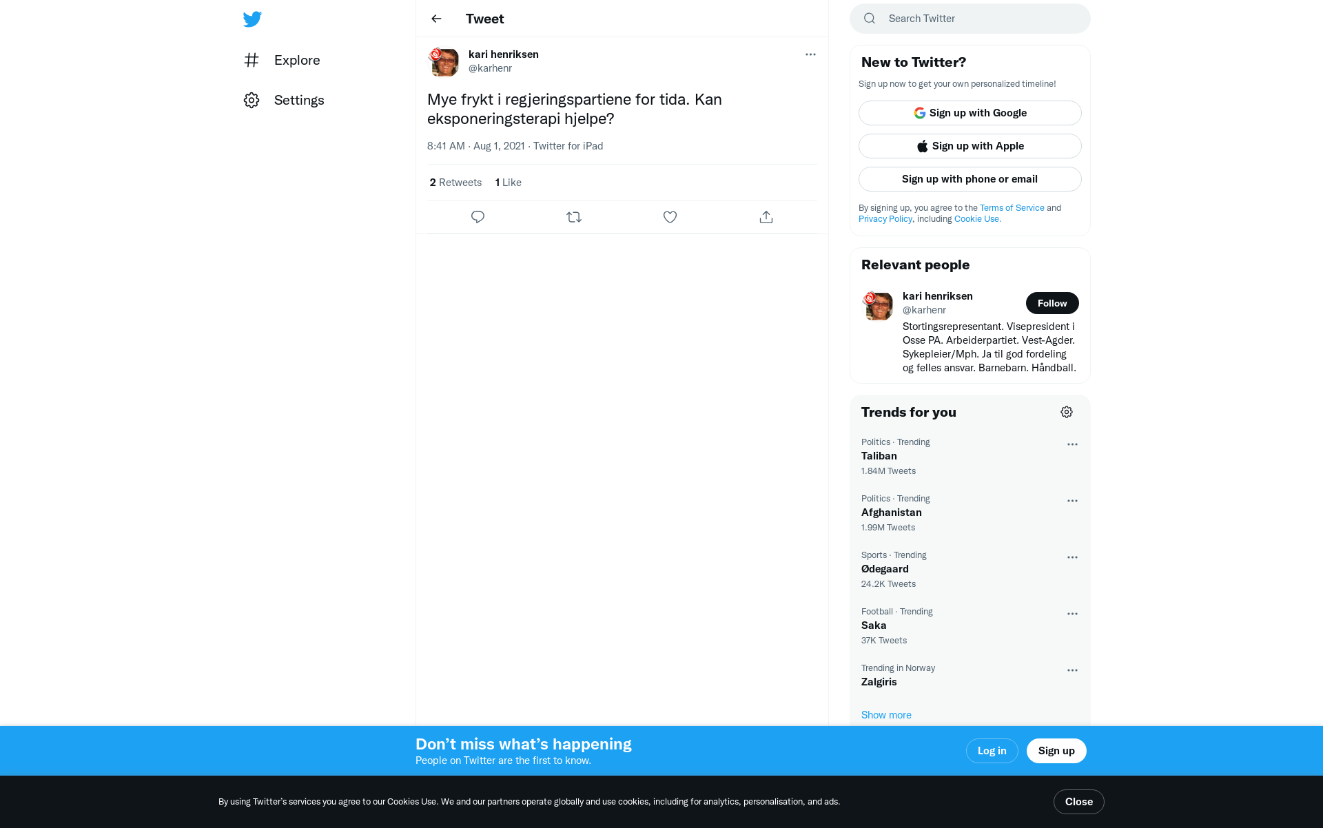Screen dimensions: 1323x828
Task: View the 2 Retweets list
Action: [x=455, y=183]
